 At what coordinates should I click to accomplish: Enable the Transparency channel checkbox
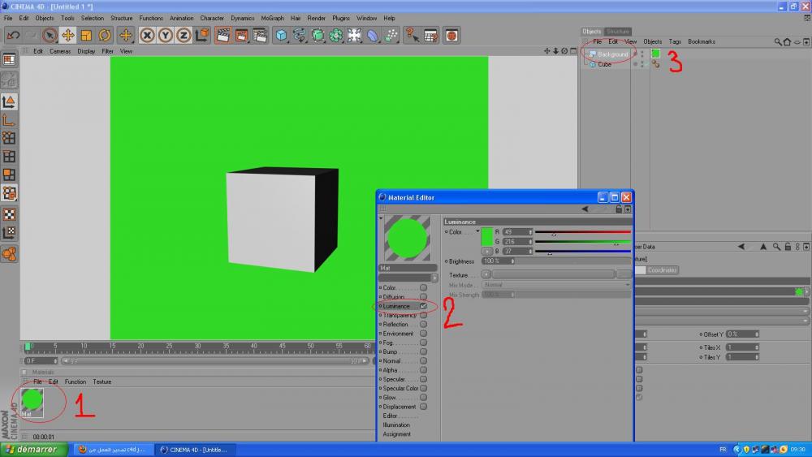click(423, 315)
